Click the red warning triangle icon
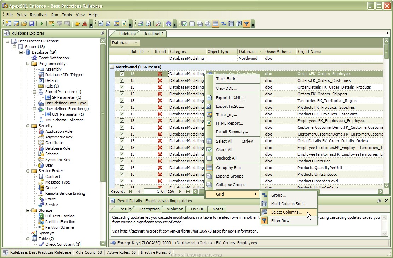 [x=85, y=24]
